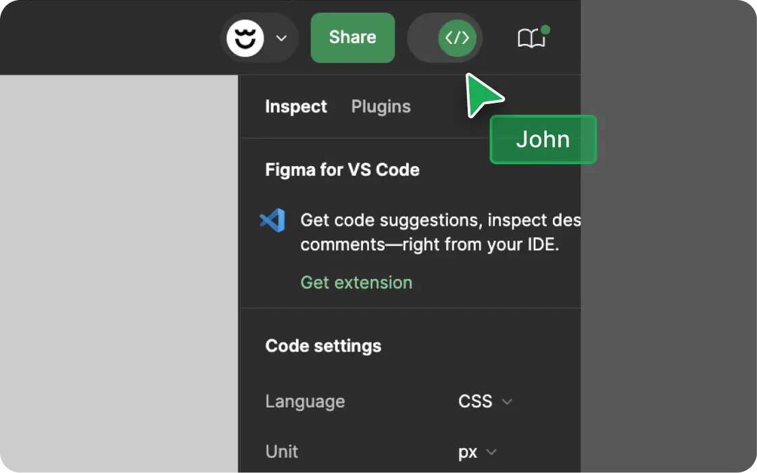Switch to the Plugins tab
Screen dimensions: 757x473
pyautogui.click(x=381, y=107)
